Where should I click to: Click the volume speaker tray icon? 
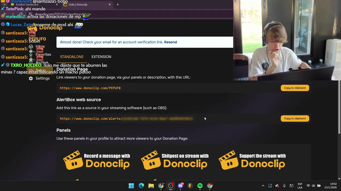click(x=313, y=186)
